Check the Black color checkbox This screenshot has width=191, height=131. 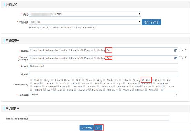pos(31,80)
